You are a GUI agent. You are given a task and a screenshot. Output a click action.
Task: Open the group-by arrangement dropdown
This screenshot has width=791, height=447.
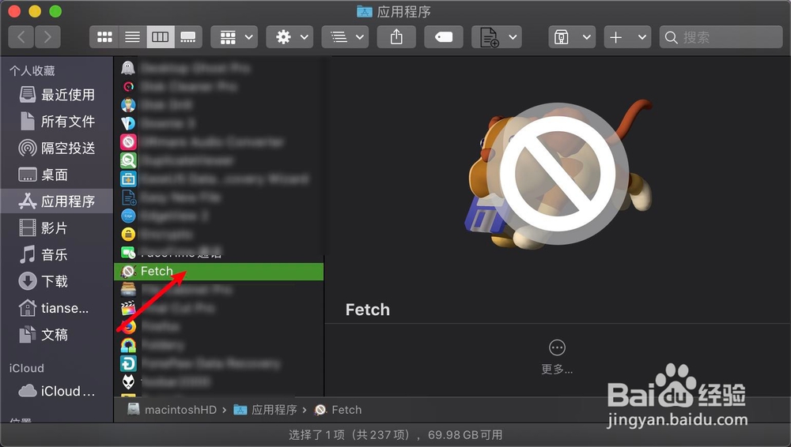234,37
